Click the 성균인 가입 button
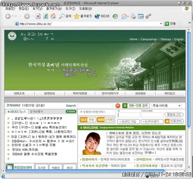Image resolution: width=193 pixels, height=179 pixels. [129, 122]
